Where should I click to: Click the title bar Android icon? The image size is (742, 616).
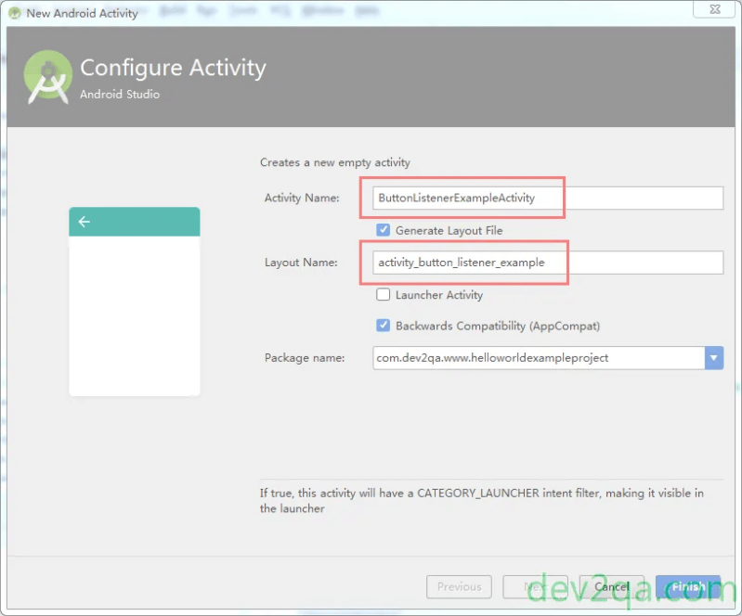pyautogui.click(x=15, y=13)
